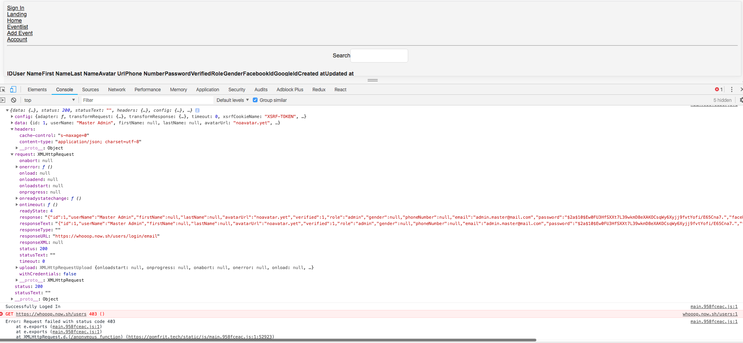The image size is (743, 343).
Task: Open the top context dropdown
Action: 49,100
